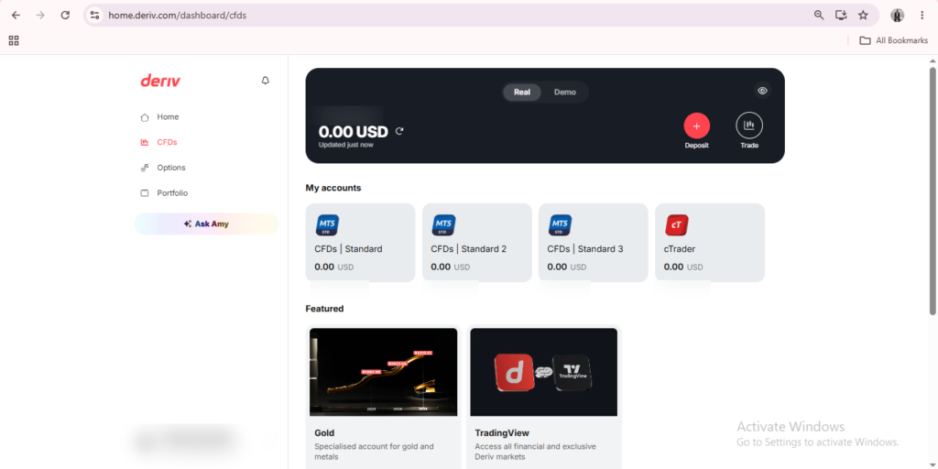
Task: Click the All Bookmarks label
Action: [x=902, y=40]
